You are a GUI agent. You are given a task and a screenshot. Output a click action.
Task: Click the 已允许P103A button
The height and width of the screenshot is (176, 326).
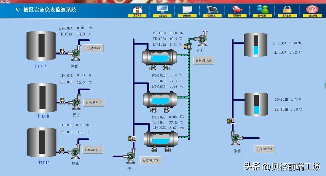265,149
